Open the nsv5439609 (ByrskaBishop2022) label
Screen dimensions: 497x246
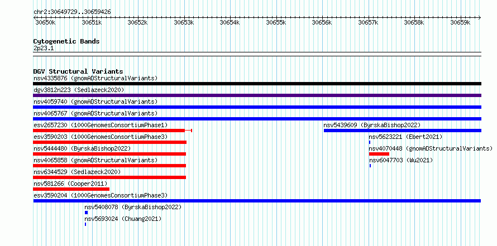click(372, 125)
